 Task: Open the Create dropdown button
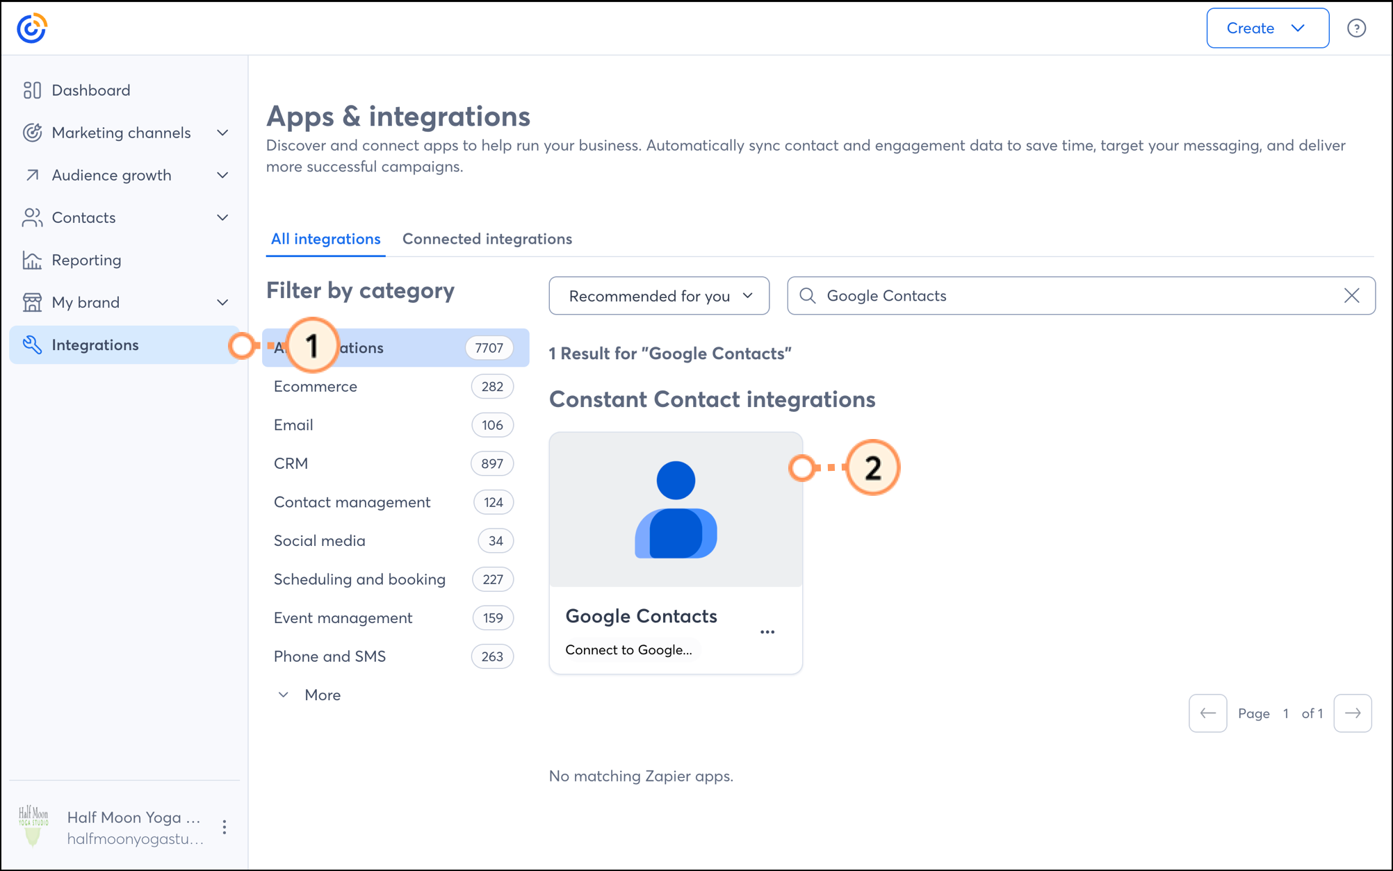coord(1267,28)
